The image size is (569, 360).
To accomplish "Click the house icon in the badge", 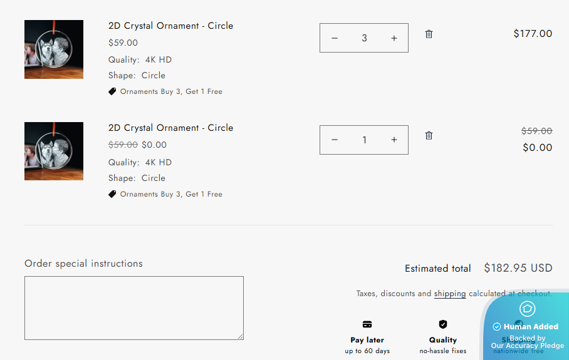I will click(x=527, y=308).
